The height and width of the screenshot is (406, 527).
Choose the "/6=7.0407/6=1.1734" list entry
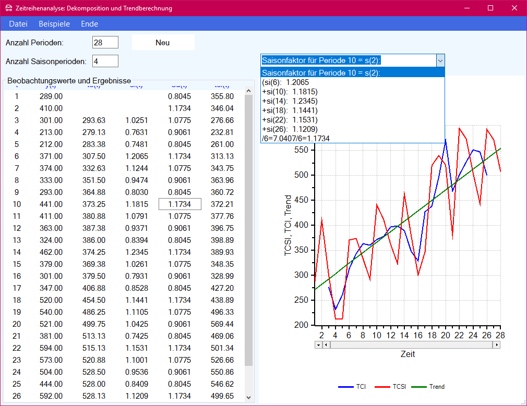[295, 139]
